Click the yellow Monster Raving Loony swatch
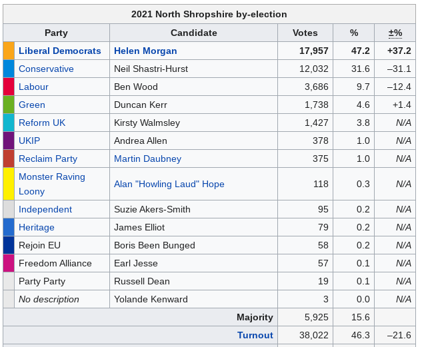Viewport: 422px width, 347px height. click(x=9, y=184)
